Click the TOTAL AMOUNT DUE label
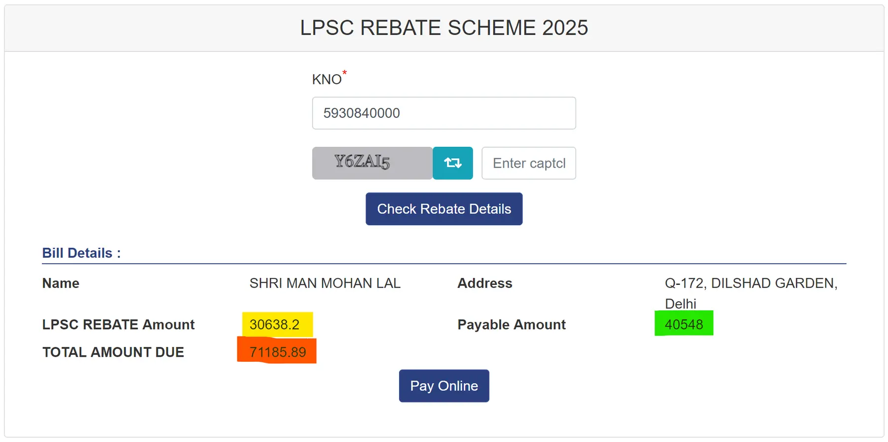888x442 pixels. (x=113, y=352)
